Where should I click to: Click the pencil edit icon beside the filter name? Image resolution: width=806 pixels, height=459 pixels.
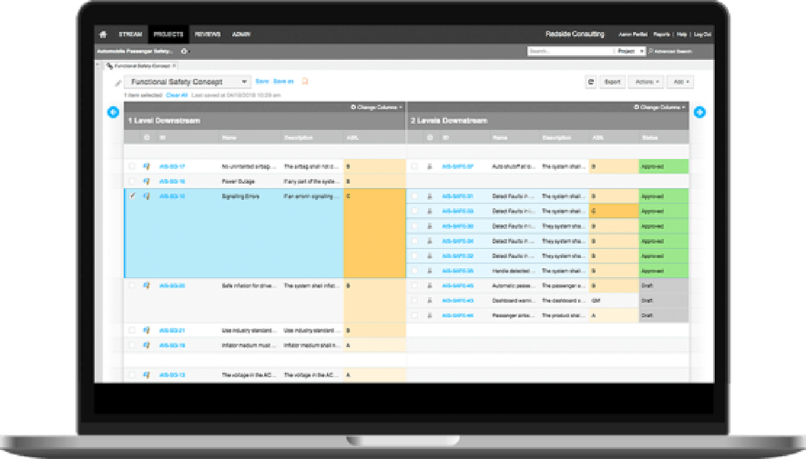click(118, 83)
